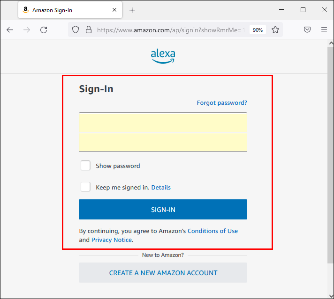Click the scrollbar down arrow
Screen dimensions: 334x299
(331, 296)
